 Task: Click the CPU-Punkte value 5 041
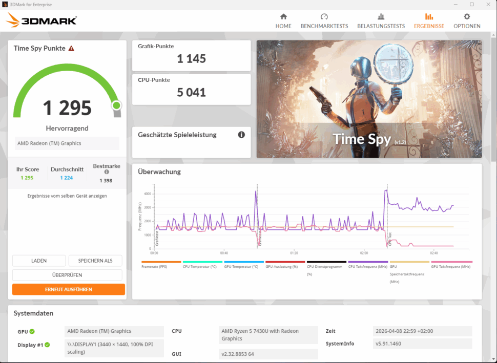pos(192,93)
